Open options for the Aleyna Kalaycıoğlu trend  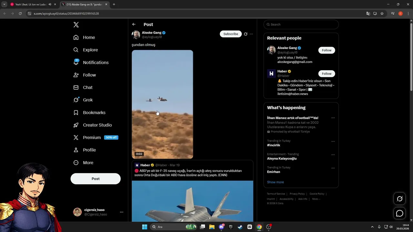pos(333,155)
